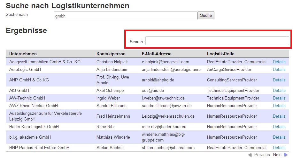Viewport: 293px width, 159px height.
Task: Open Details for Aengevelt Immobilien GmbH
Action: (x=279, y=62)
